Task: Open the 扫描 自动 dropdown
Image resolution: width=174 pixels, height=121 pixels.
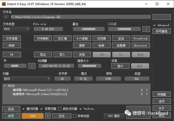Action: [27, 79]
